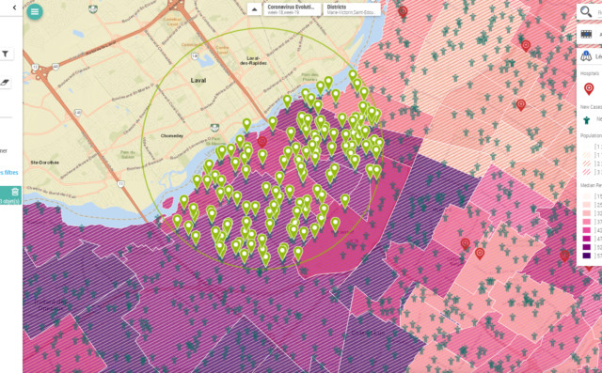Collapse the left panel with chevron
Image resolution: width=602 pixels, height=373 pixels.
tap(14, 8)
